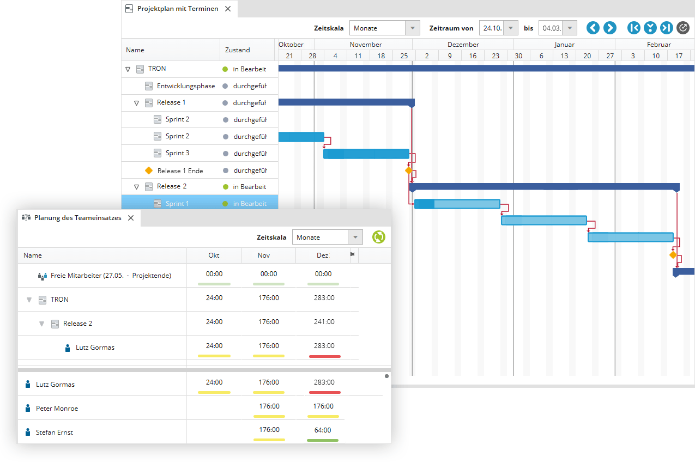Screen dimensions: 695x463
Task: Refresh the team planning with green icon
Action: [378, 237]
